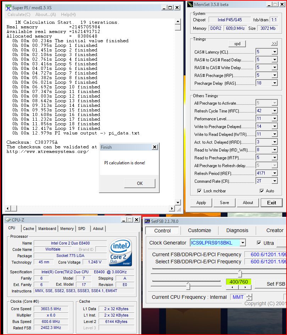Switch to the SPD tab in CPU-Z

tap(82, 229)
